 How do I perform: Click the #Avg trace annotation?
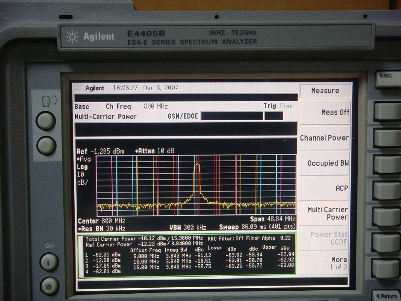coord(84,159)
